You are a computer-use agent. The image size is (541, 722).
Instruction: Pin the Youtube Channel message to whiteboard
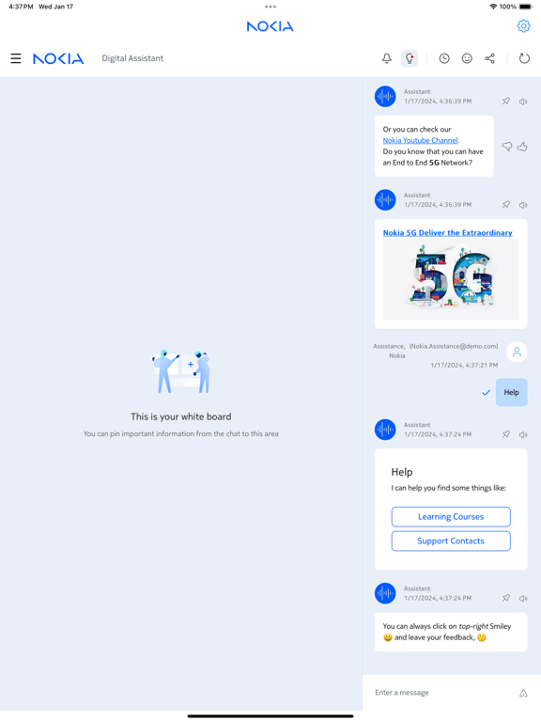point(506,101)
